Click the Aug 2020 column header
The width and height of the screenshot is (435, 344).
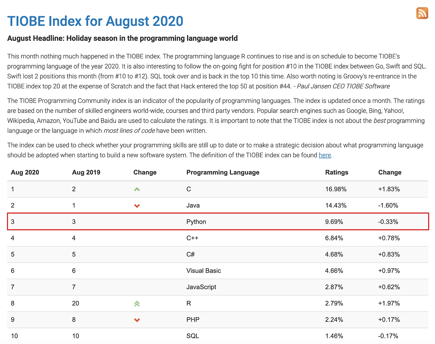[x=25, y=172]
